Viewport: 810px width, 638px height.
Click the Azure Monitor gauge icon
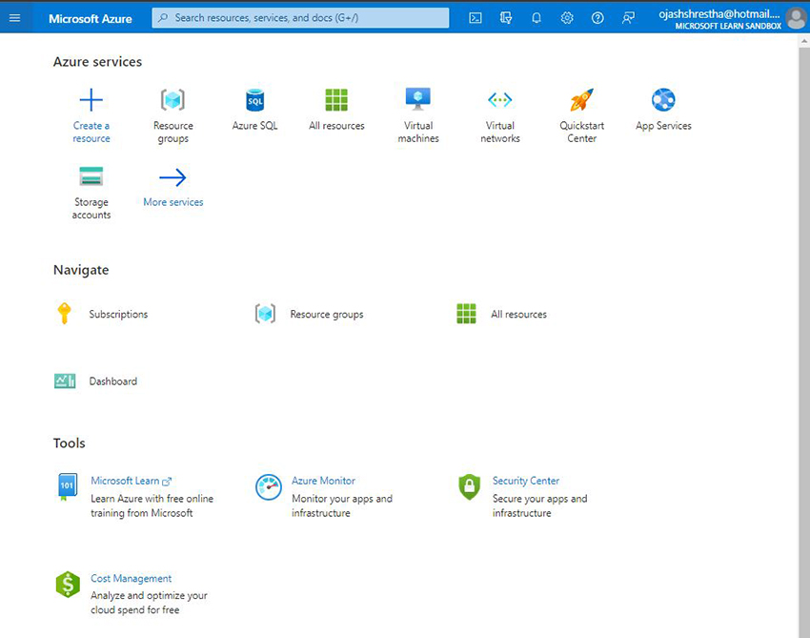tap(269, 487)
